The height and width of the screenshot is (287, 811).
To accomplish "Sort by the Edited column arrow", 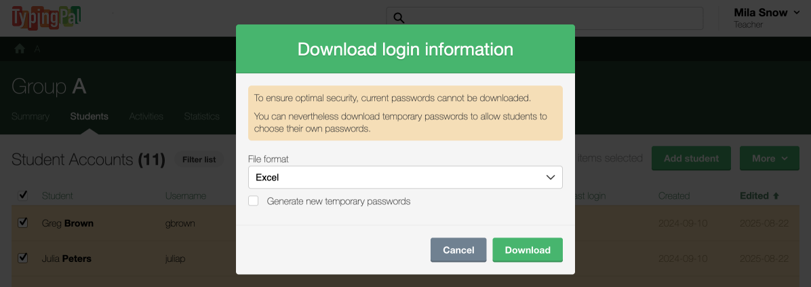I will pyautogui.click(x=776, y=195).
